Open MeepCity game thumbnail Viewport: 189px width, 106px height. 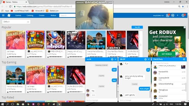click(56, 40)
